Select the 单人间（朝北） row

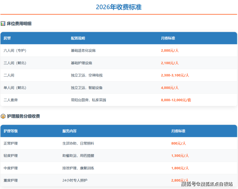(x=15, y=88)
